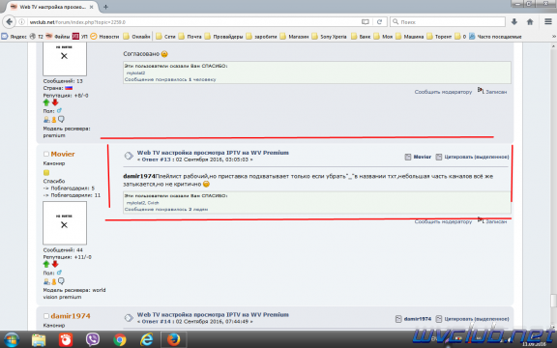Click the browser search field 'Поиск'

click(x=448, y=22)
